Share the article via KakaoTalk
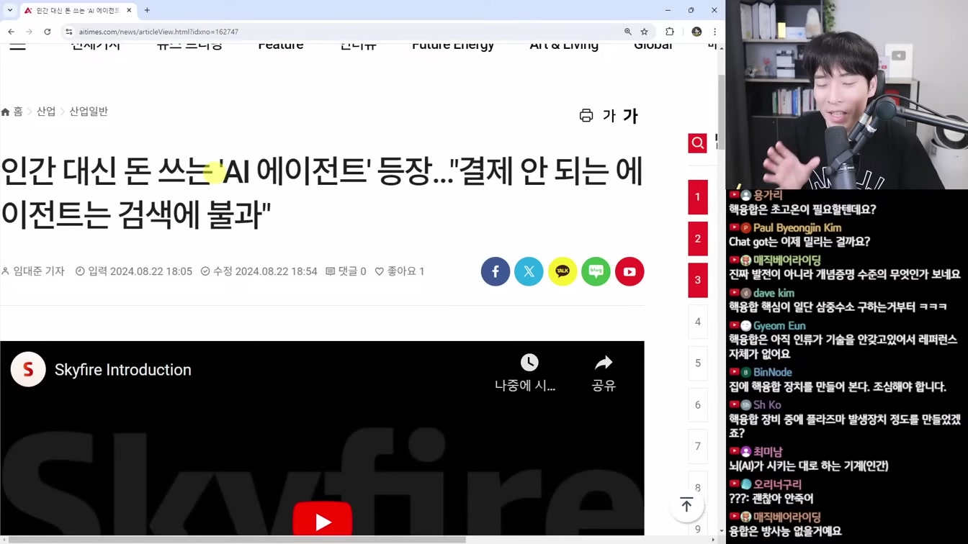The image size is (968, 544). click(x=563, y=271)
